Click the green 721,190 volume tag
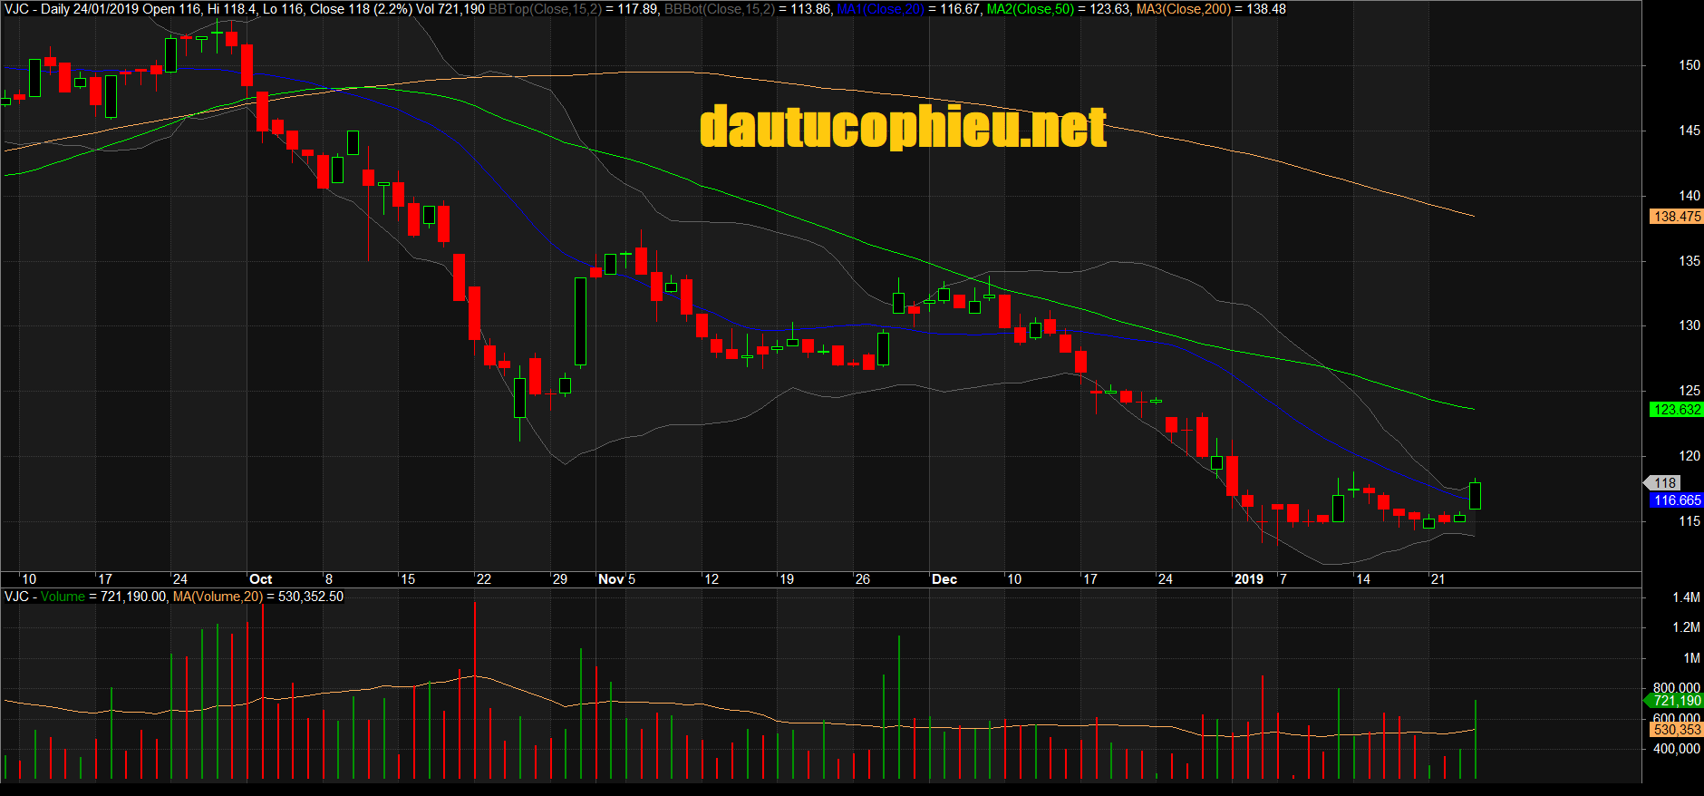 pyautogui.click(x=1676, y=701)
